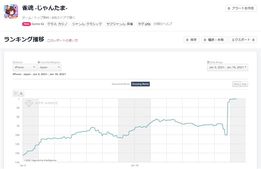261x169 pixels.
Task: Click the chart zoom magnifier icon
Action: click(22, 93)
